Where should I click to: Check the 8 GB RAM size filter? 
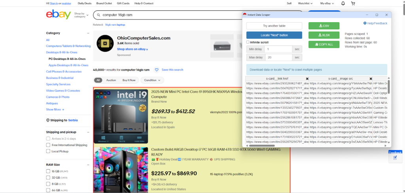[48, 184]
